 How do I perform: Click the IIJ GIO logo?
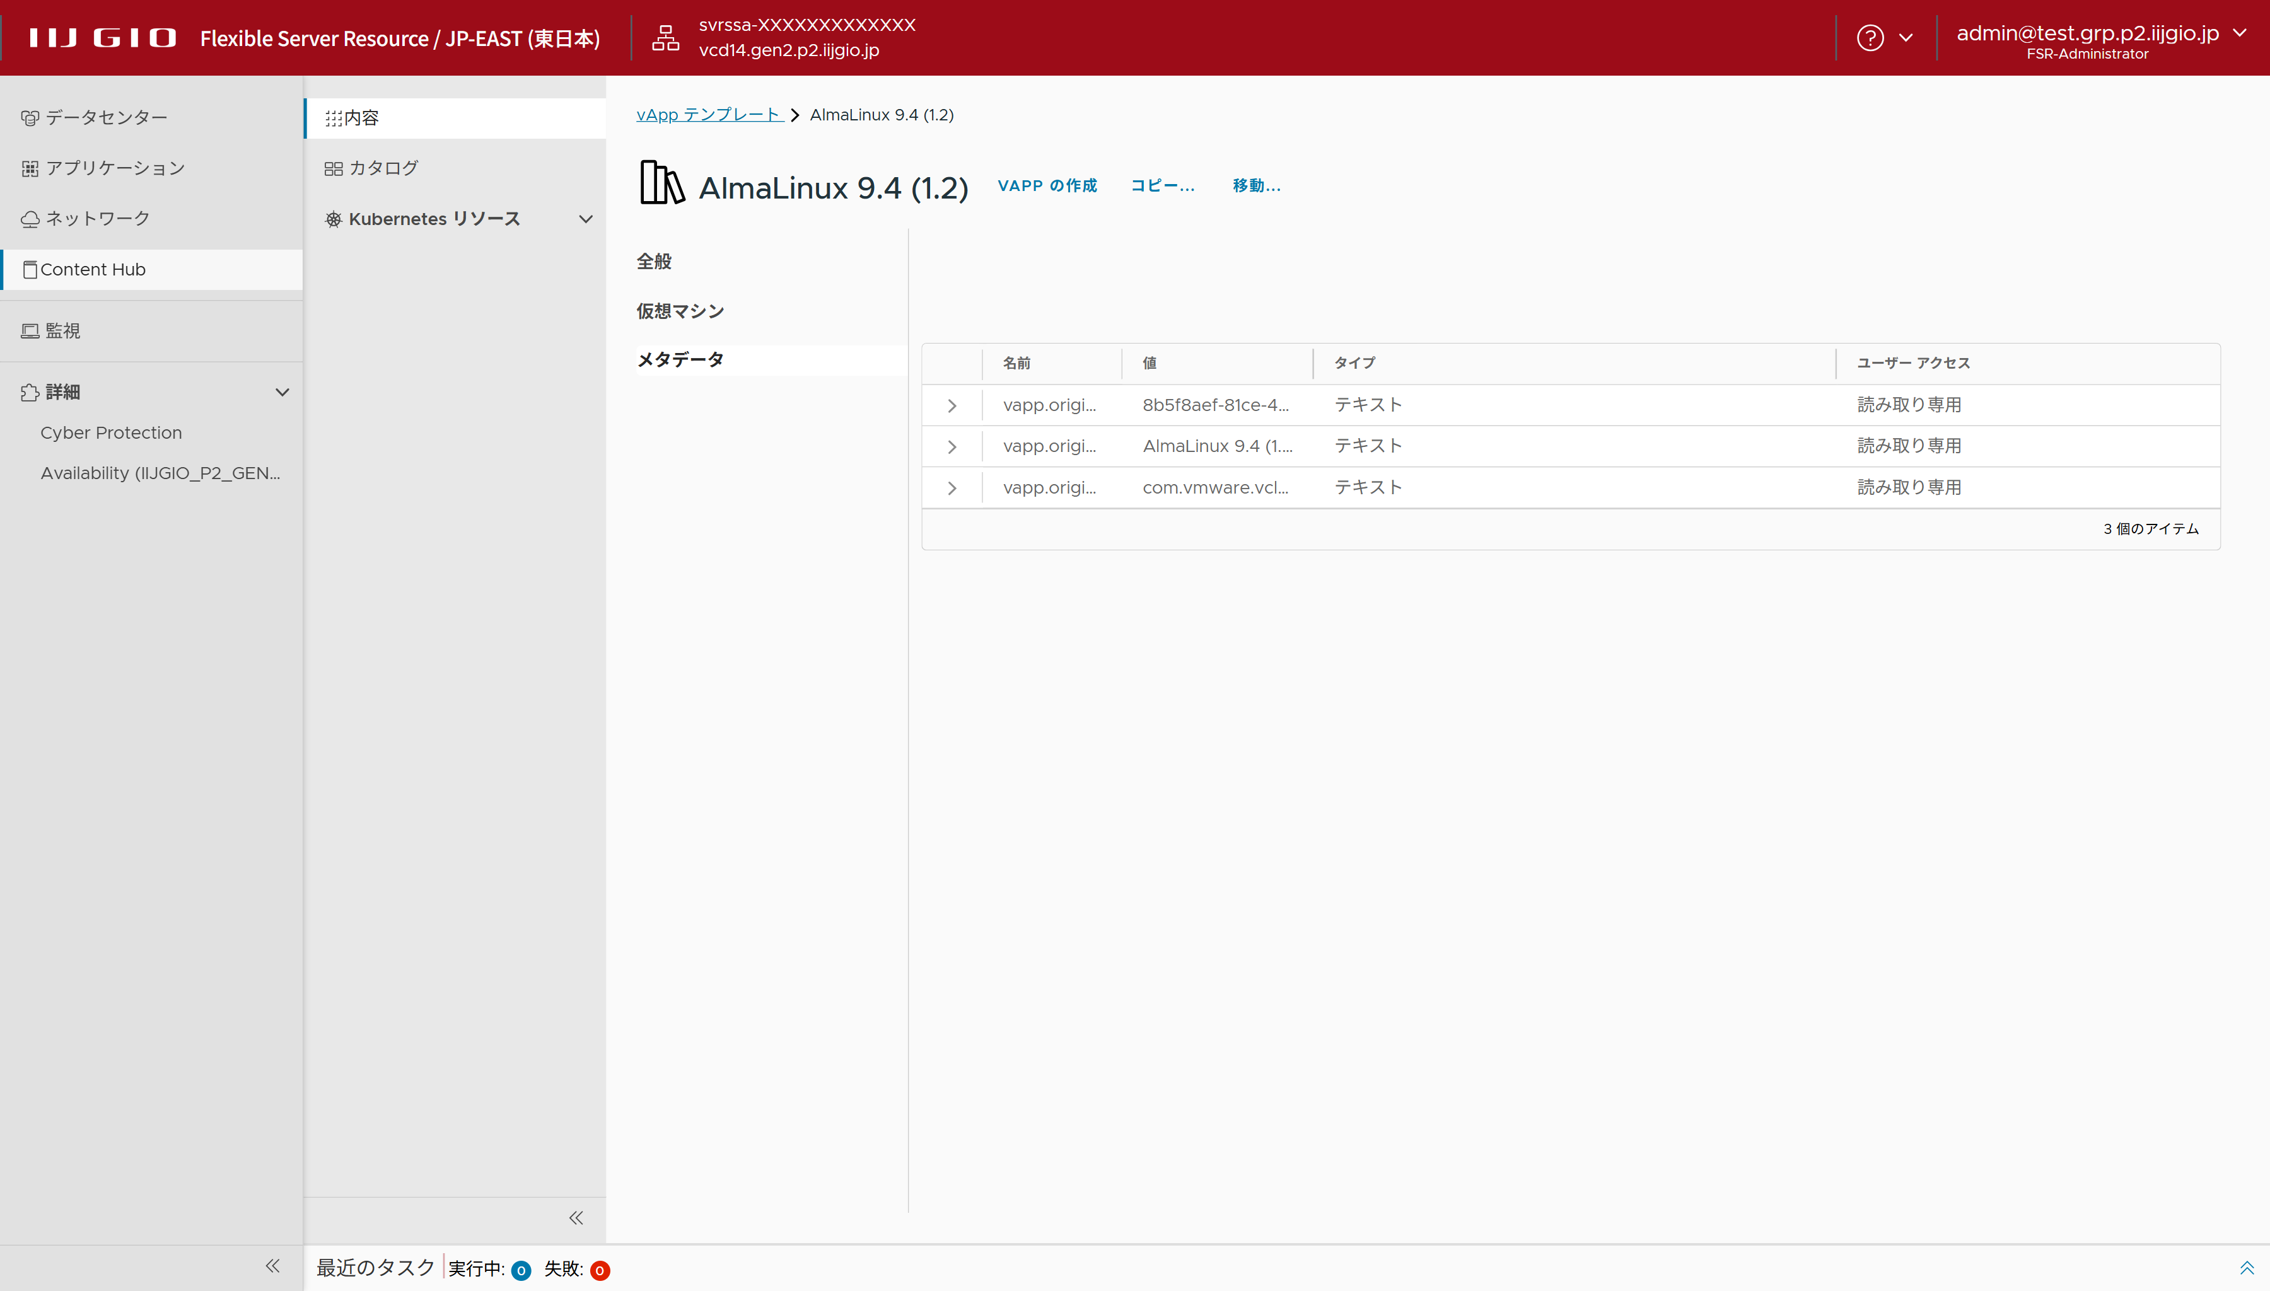pyautogui.click(x=102, y=38)
